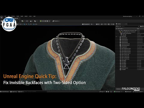Open the Lit view mode globe dropdown
Viewport: 144px width, 108px height.
(97, 24)
